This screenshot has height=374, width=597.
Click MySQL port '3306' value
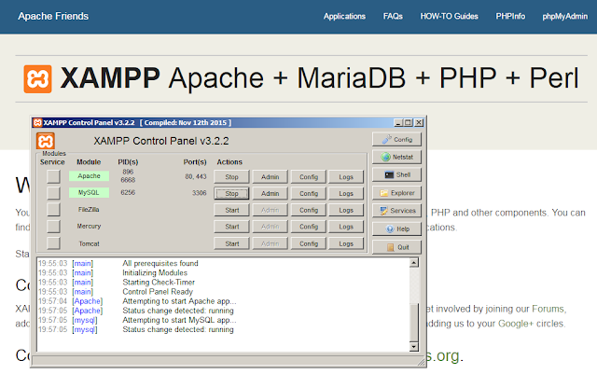[x=199, y=193]
